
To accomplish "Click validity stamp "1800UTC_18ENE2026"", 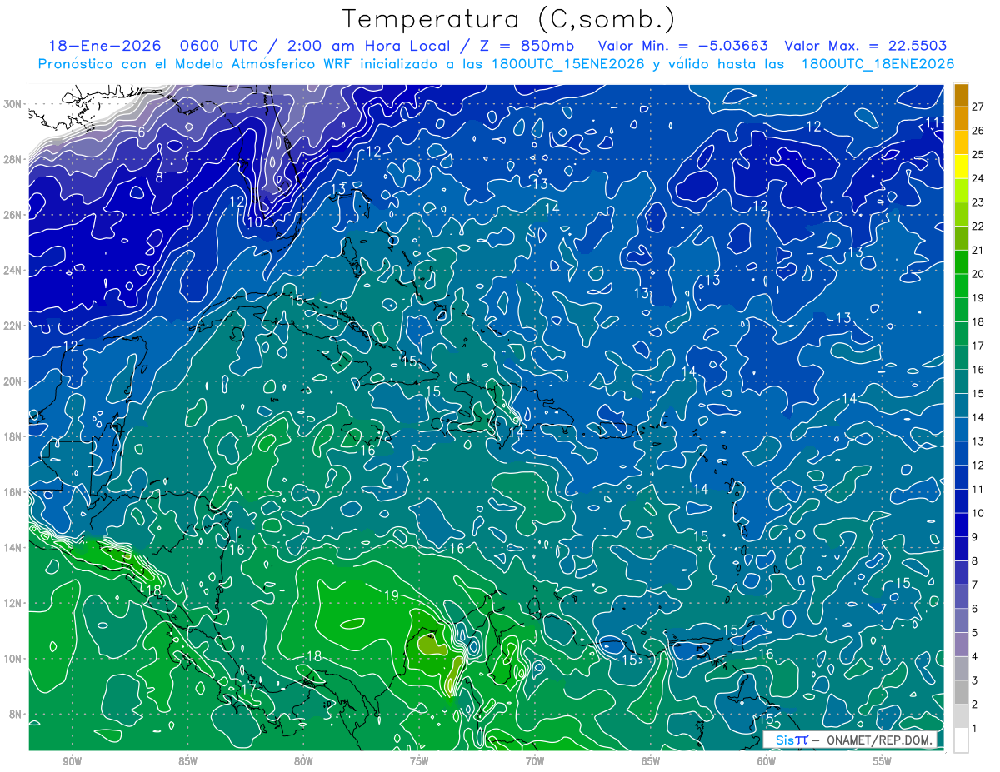I will coord(877,64).
